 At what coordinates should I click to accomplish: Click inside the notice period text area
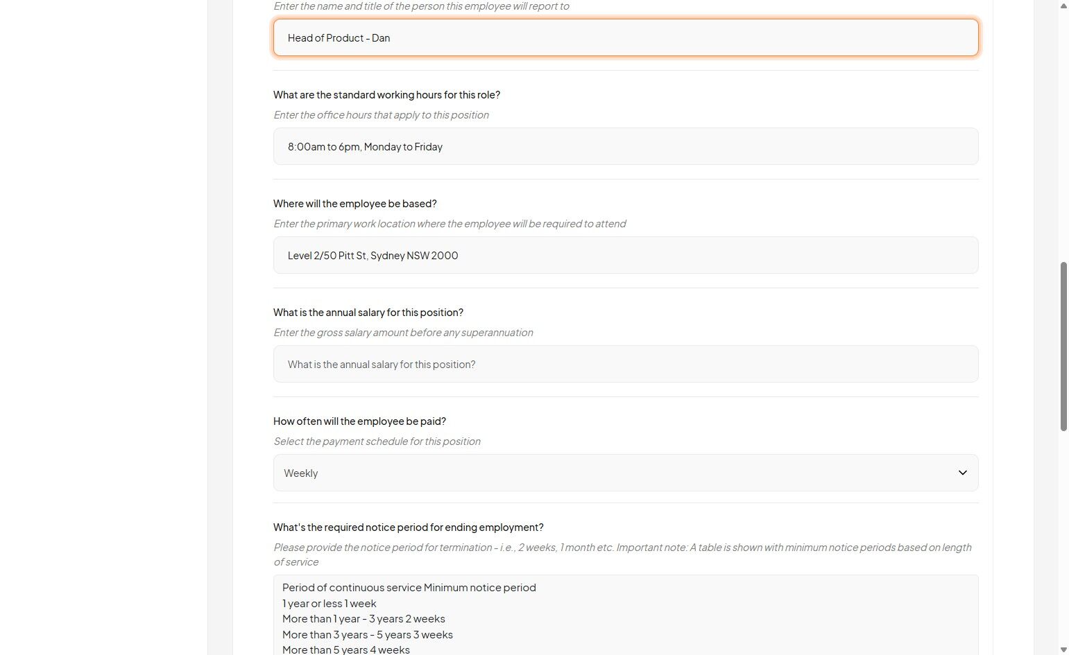click(x=694, y=617)
